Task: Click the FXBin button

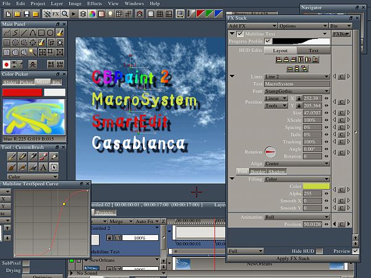Action: pos(341,34)
